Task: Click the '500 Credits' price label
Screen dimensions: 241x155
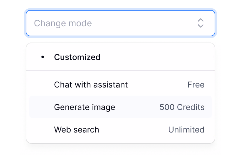Action: coord(182,107)
